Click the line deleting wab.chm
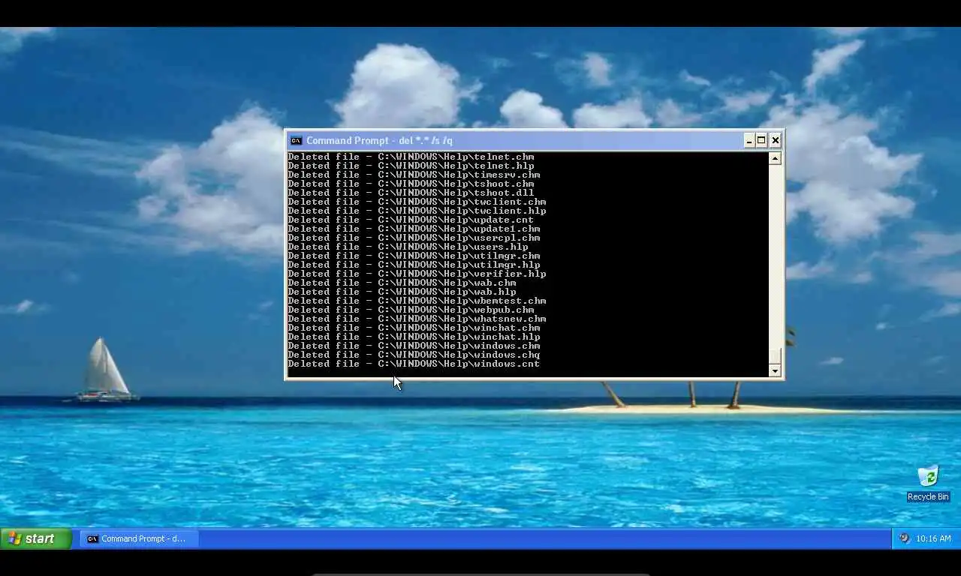 point(402,283)
